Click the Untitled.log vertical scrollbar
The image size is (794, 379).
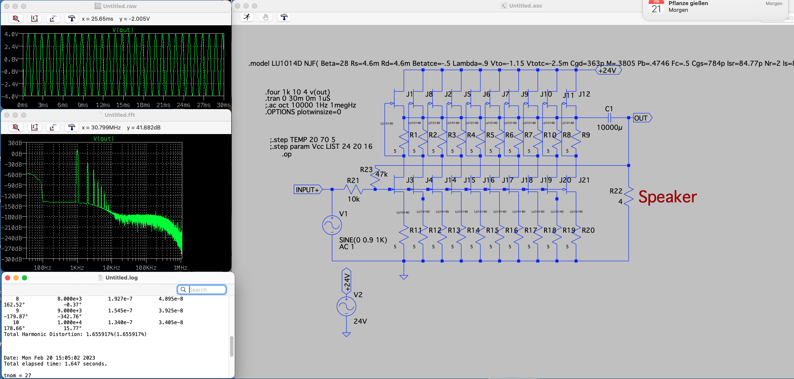[x=232, y=346]
